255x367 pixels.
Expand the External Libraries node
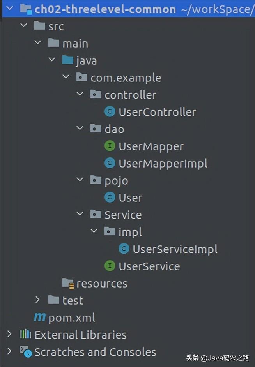pos(9,334)
